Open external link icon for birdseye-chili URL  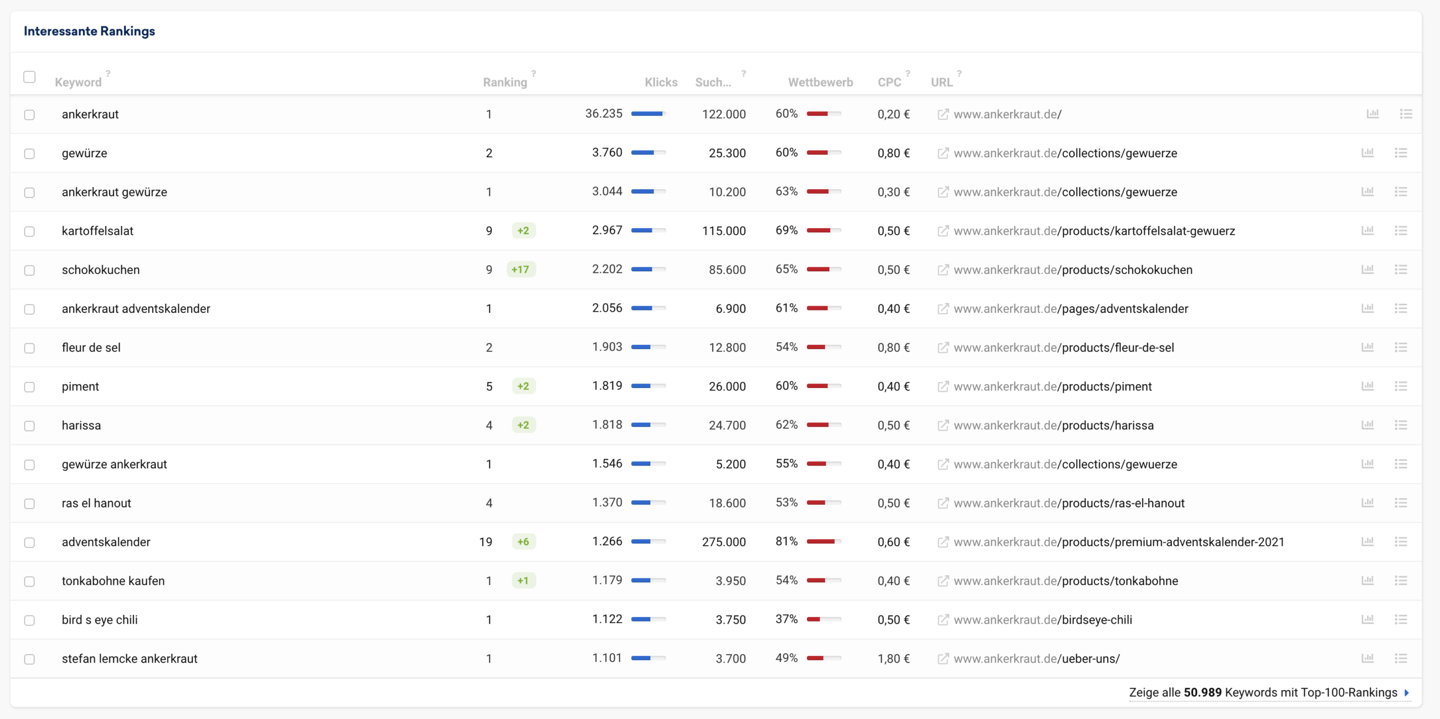[x=943, y=619]
